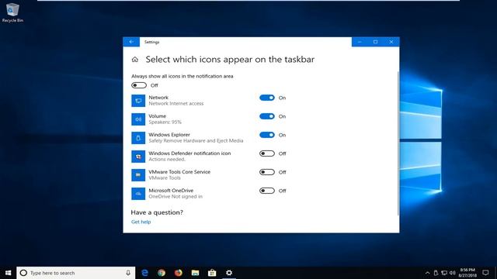The width and height of the screenshot is (497, 279).
Task: Click the Type here to search box
Action: [x=76, y=273]
